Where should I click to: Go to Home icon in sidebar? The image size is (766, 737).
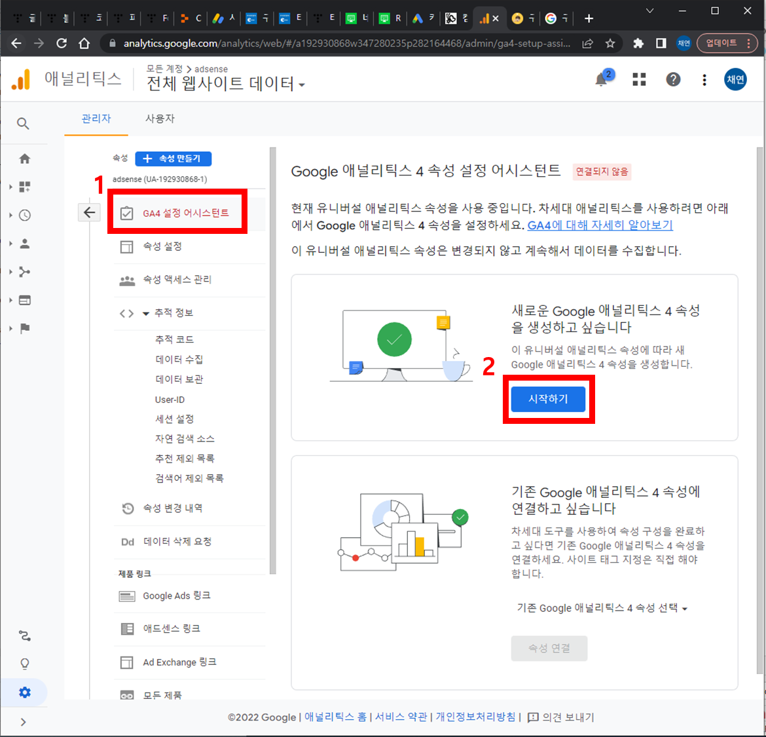(24, 159)
